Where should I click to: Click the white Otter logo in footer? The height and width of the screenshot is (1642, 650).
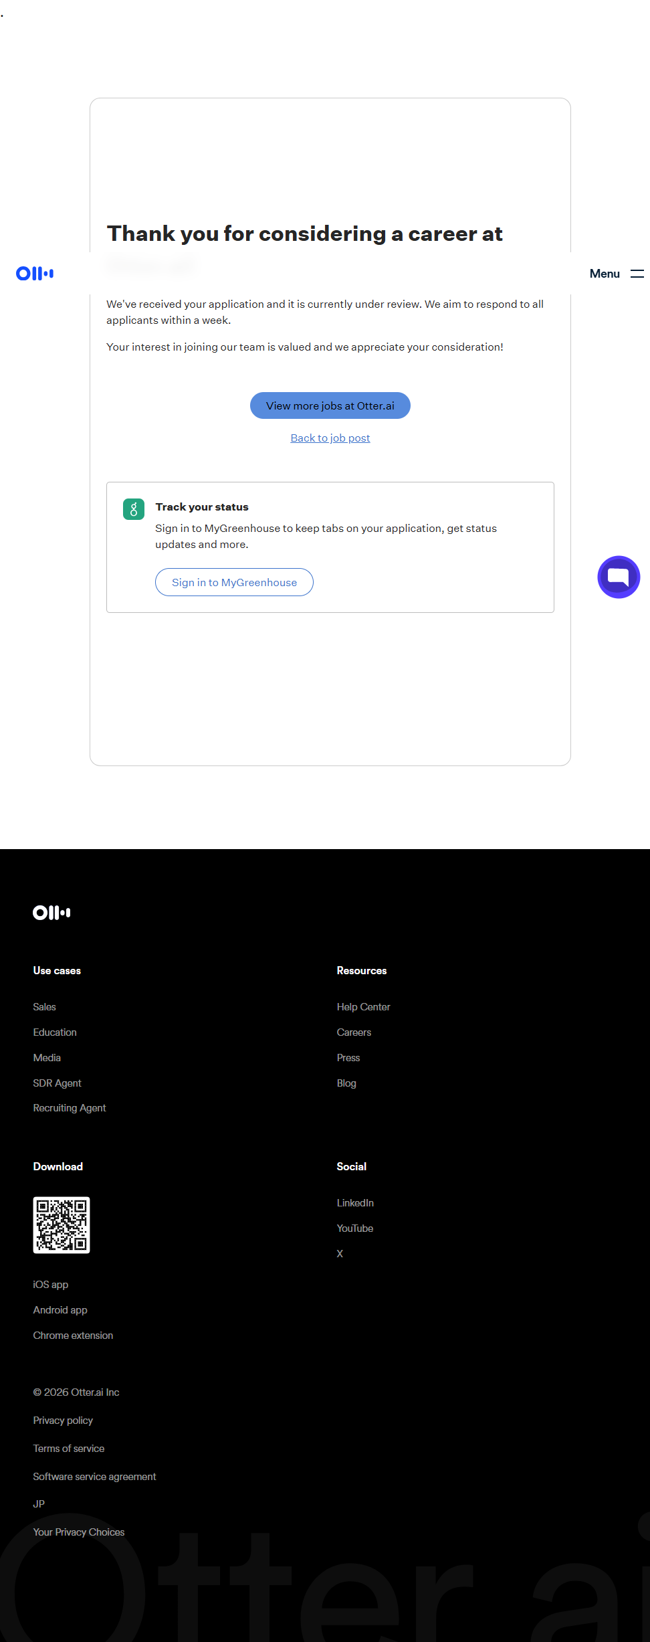click(x=51, y=913)
